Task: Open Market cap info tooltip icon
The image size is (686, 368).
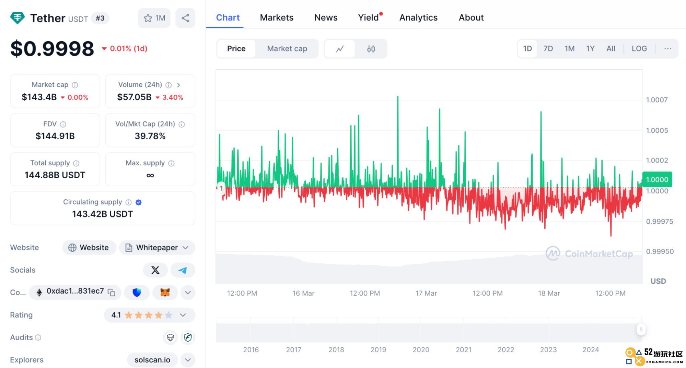Action: (75, 85)
